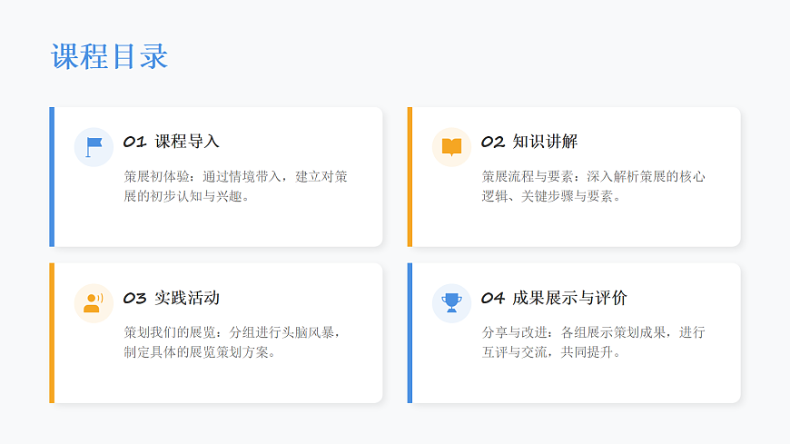This screenshot has height=444, width=790.
Task: Click orange accent bar of 实践活动 card
Action: [52, 333]
